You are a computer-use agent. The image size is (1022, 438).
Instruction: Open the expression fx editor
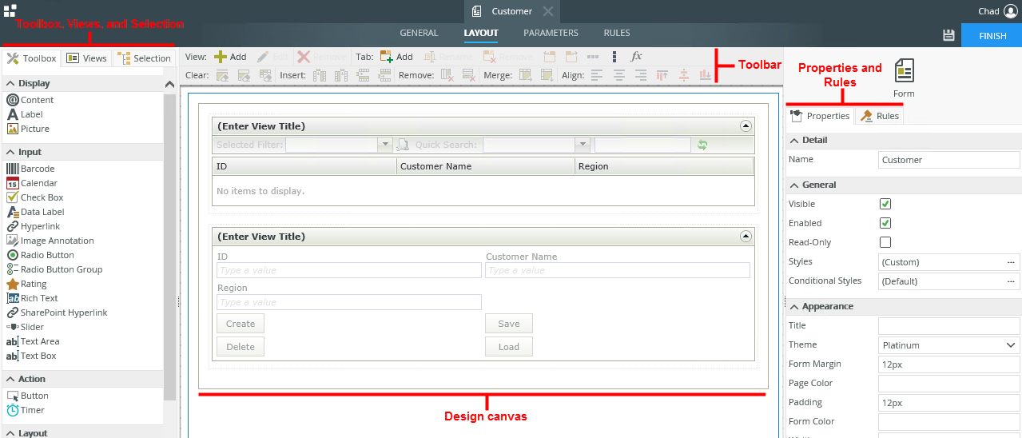[636, 57]
